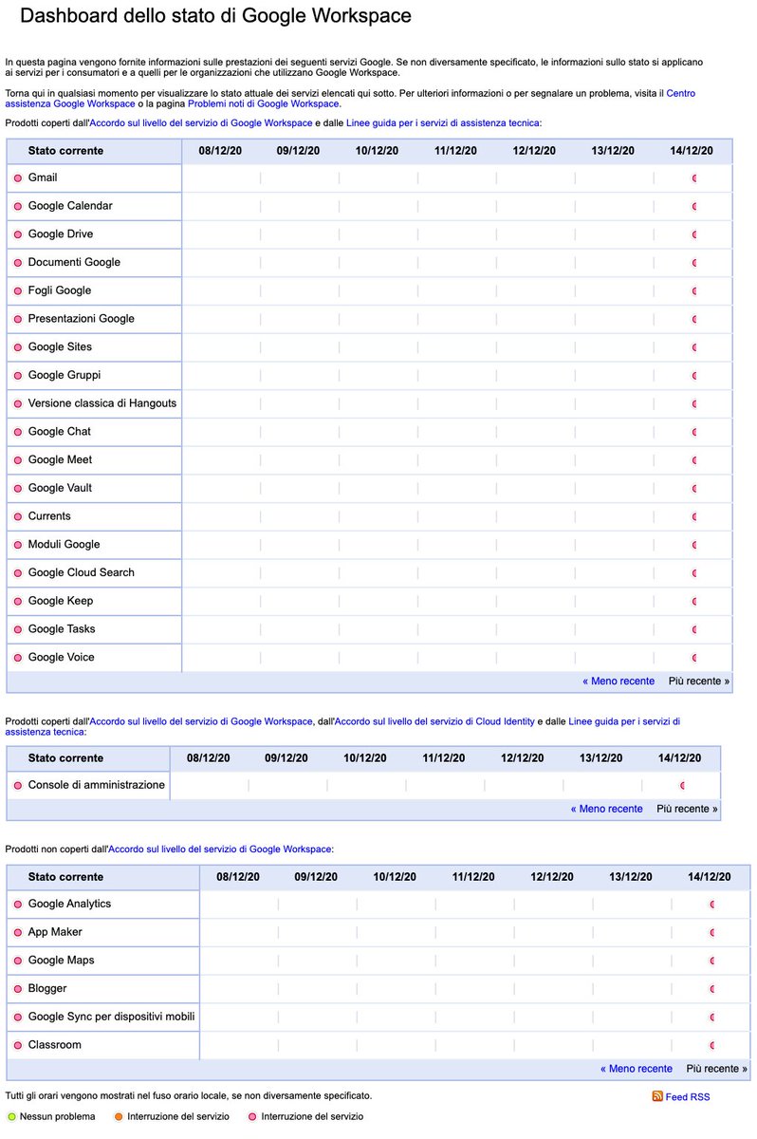
Task: Click Currents' outage icon under 14/12/20
Action: pos(695,517)
